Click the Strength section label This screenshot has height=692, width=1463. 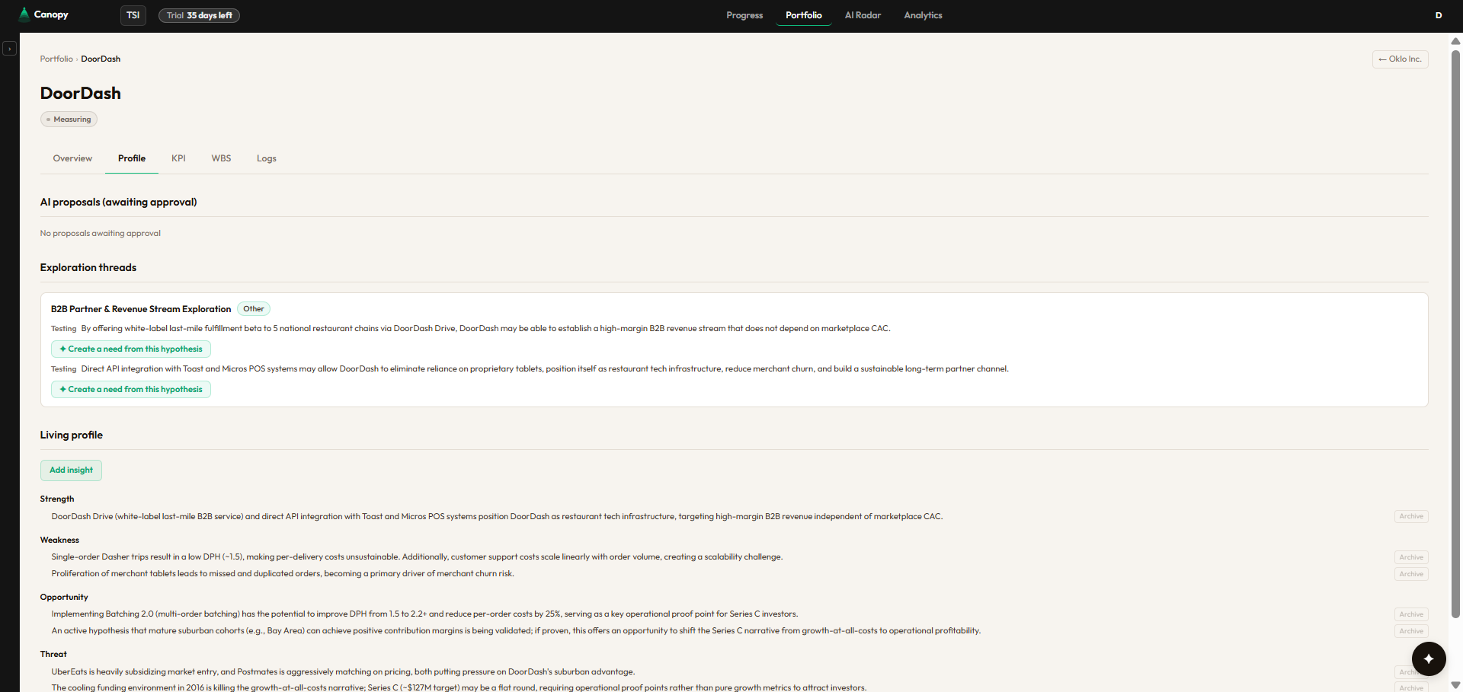pyautogui.click(x=57, y=499)
